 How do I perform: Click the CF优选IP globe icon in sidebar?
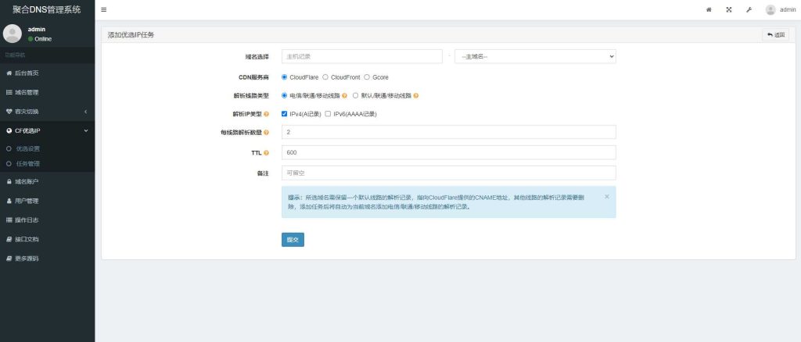click(x=9, y=131)
